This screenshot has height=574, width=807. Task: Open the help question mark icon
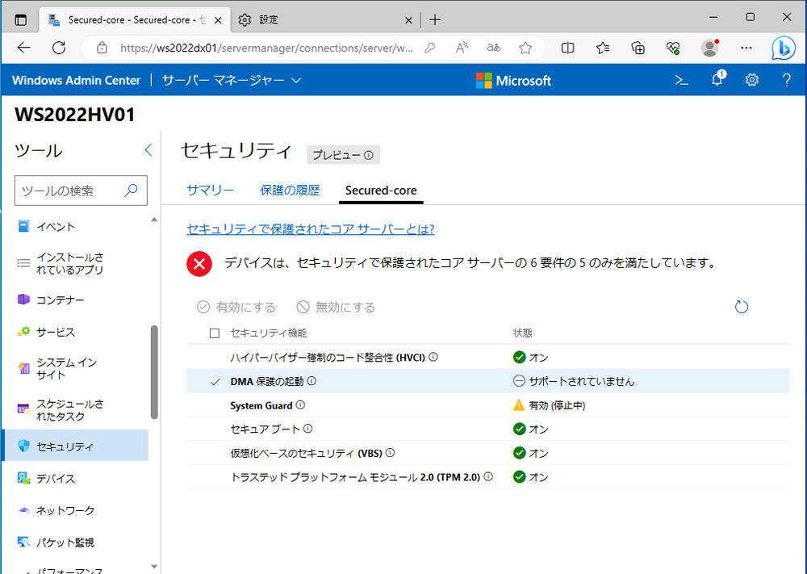(786, 80)
